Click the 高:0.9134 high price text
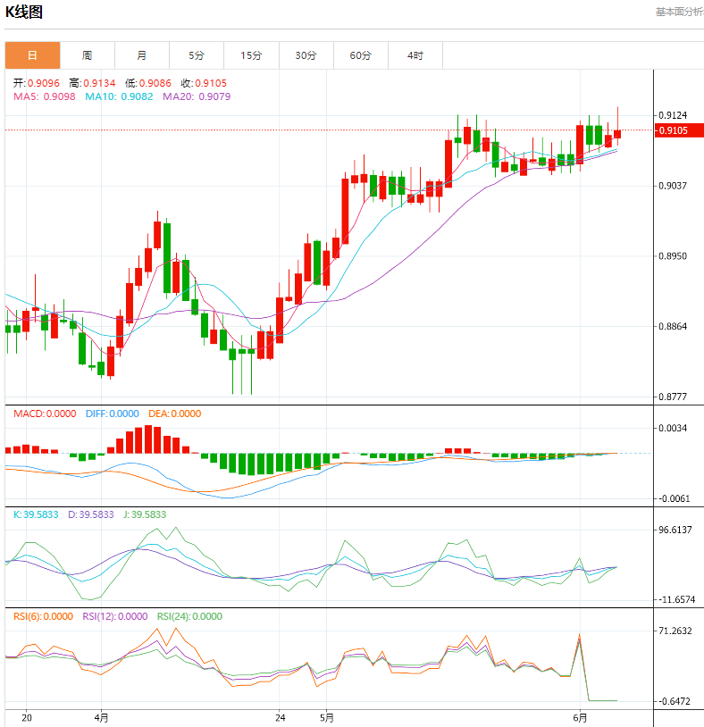Image resolution: width=704 pixels, height=727 pixels. (92, 83)
